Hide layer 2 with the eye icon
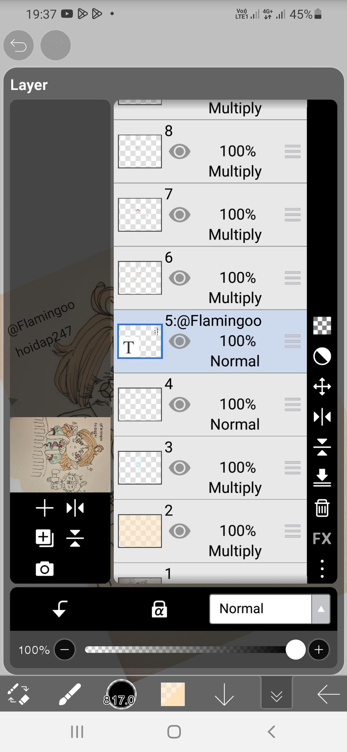Screen dimensions: 347x752 pyautogui.click(x=180, y=531)
